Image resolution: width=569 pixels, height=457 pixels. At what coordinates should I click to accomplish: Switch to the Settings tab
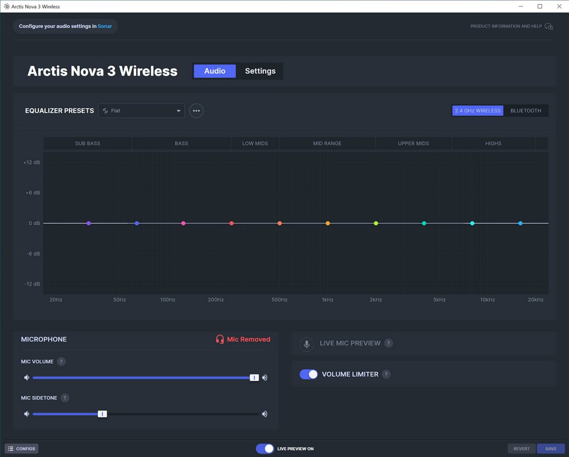point(260,71)
